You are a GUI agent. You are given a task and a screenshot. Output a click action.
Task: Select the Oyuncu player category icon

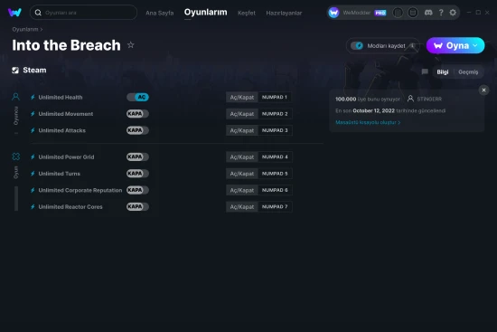click(x=15, y=97)
